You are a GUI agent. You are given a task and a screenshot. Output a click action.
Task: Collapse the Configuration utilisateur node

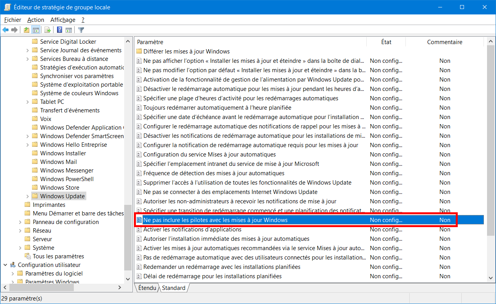[x=5, y=265]
